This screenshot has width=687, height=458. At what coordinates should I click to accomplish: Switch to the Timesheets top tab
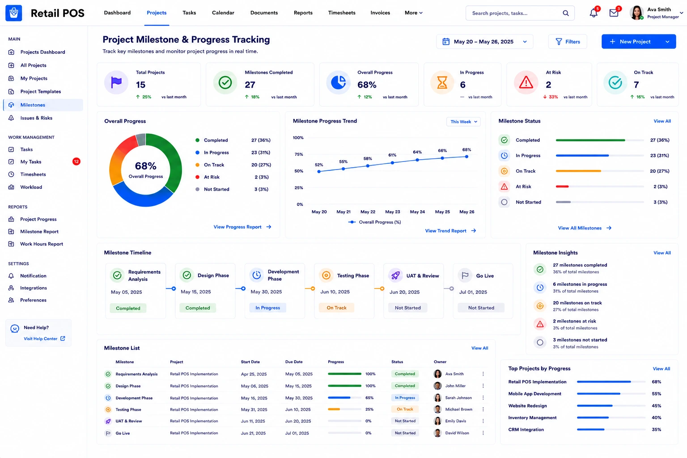click(342, 13)
